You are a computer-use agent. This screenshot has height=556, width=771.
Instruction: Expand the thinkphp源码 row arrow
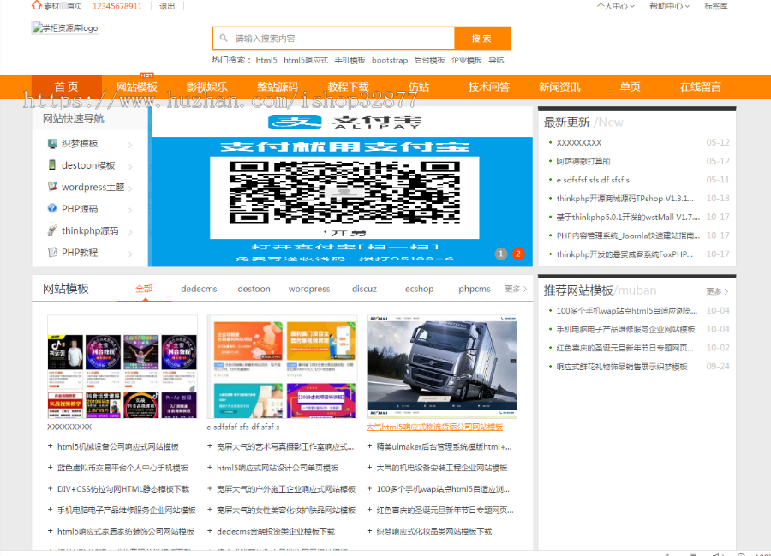tap(130, 231)
